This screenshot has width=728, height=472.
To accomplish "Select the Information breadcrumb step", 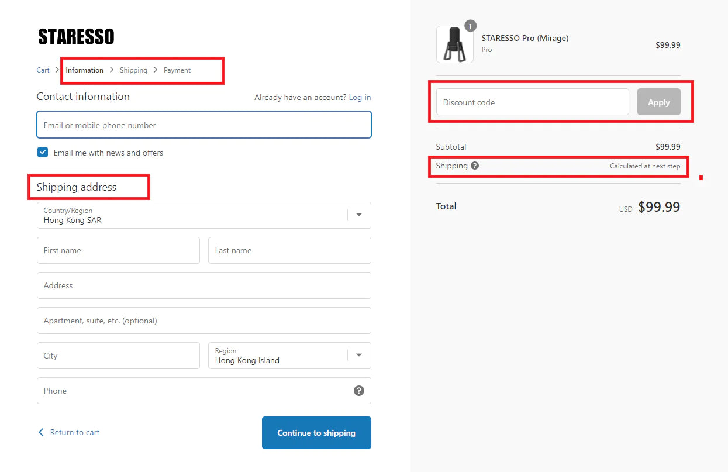I will click(x=84, y=70).
